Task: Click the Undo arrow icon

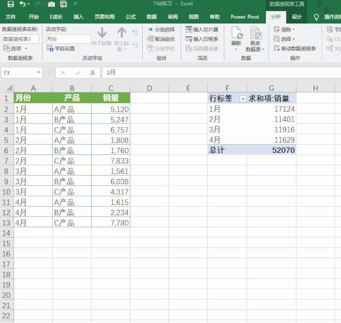Action: [23, 4]
